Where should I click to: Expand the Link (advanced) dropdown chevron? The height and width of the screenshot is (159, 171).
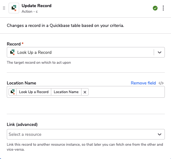coord(160,134)
